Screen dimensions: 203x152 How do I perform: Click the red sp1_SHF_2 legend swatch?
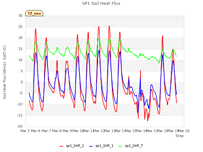click(x=61, y=146)
